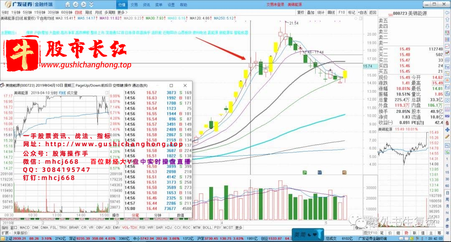Image resolution: width=451 pixels, height=242 pixels.
Task: Click the down arrow icon in right sidebar
Action: (x=447, y=26)
